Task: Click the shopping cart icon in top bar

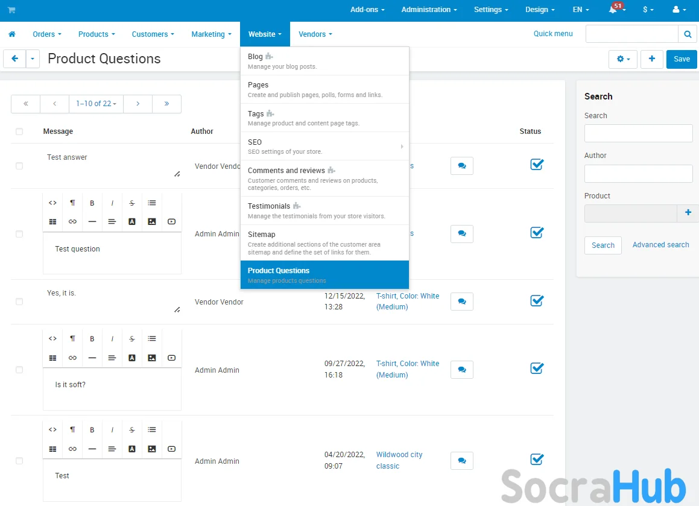Action: click(11, 10)
